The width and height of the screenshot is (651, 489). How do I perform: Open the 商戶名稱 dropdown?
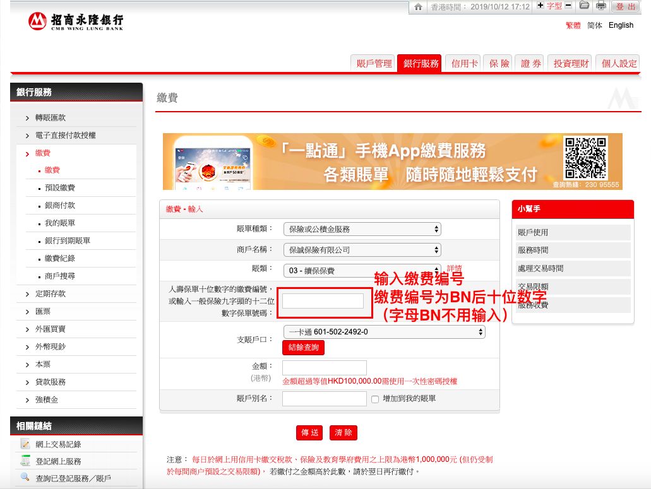coord(362,250)
